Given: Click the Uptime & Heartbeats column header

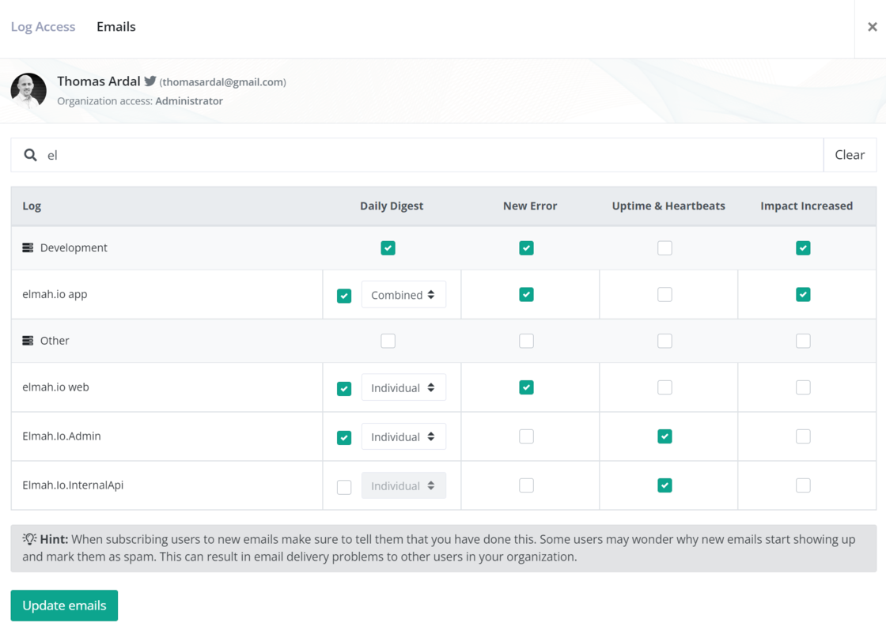Looking at the screenshot, I should (668, 206).
